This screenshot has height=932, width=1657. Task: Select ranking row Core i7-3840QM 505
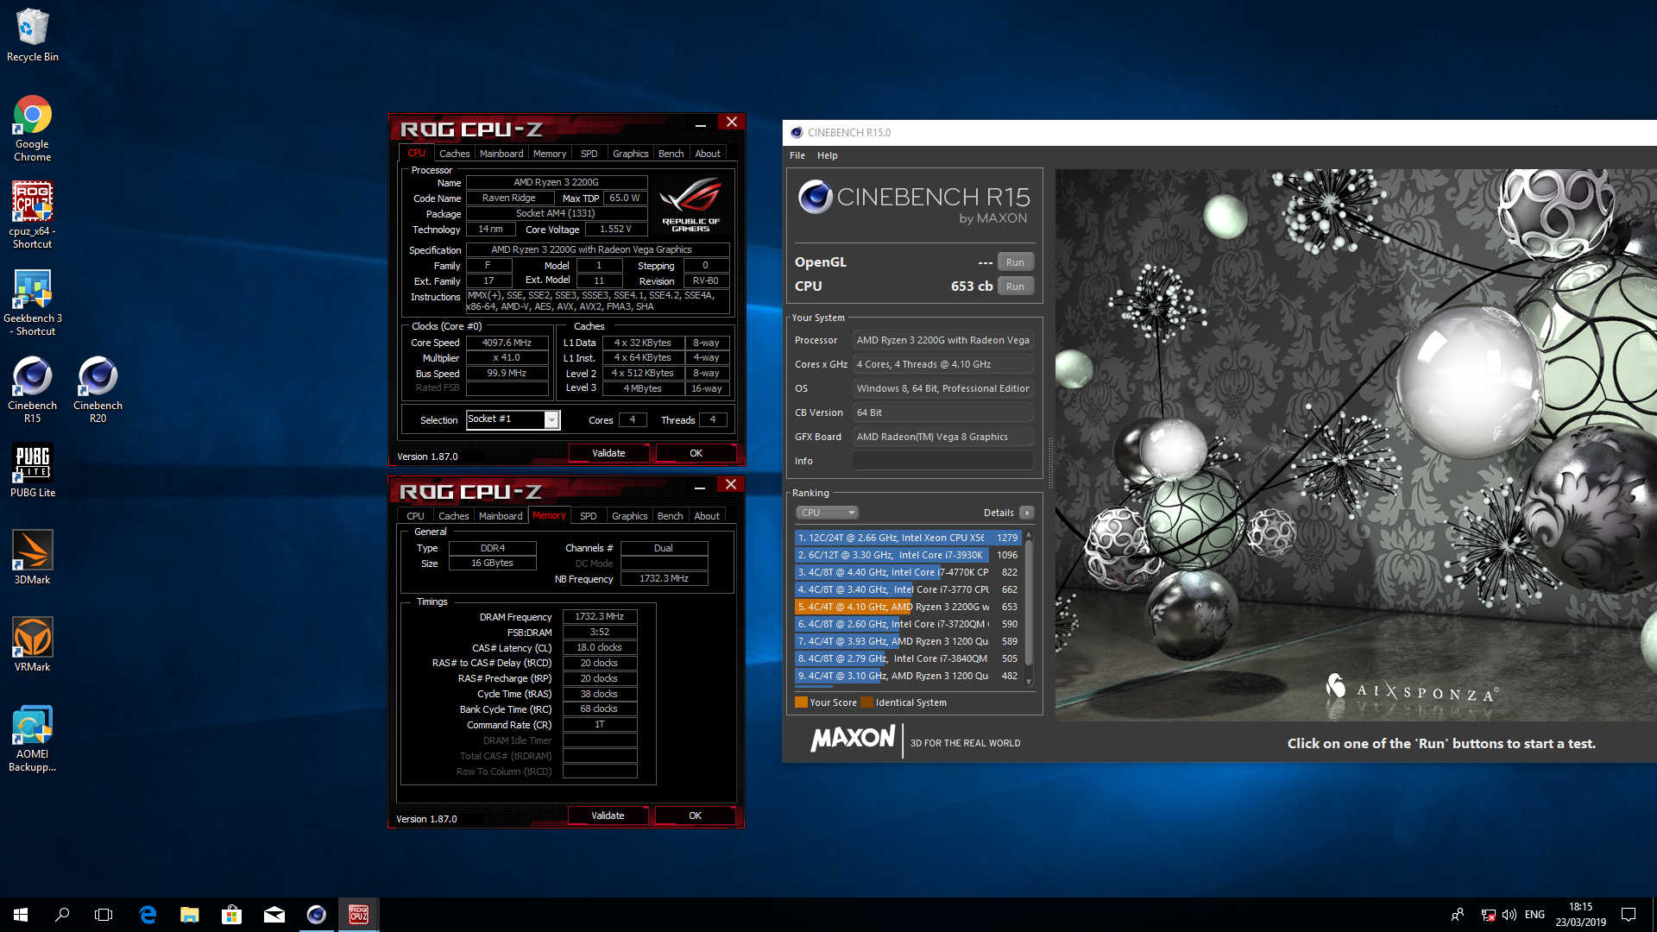(908, 658)
